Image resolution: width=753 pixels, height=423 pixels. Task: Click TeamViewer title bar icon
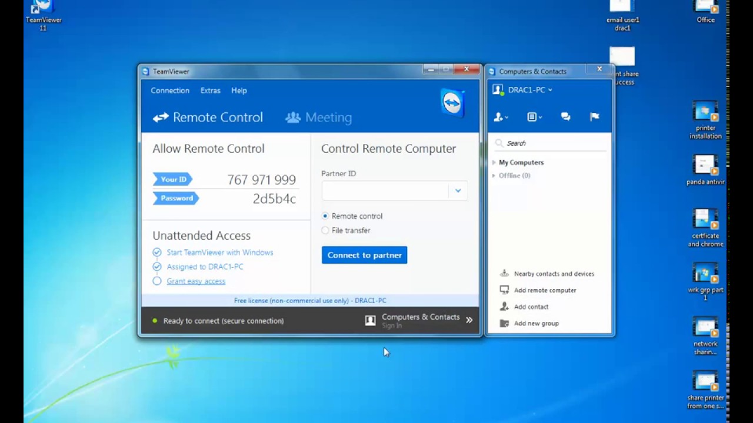coord(146,72)
